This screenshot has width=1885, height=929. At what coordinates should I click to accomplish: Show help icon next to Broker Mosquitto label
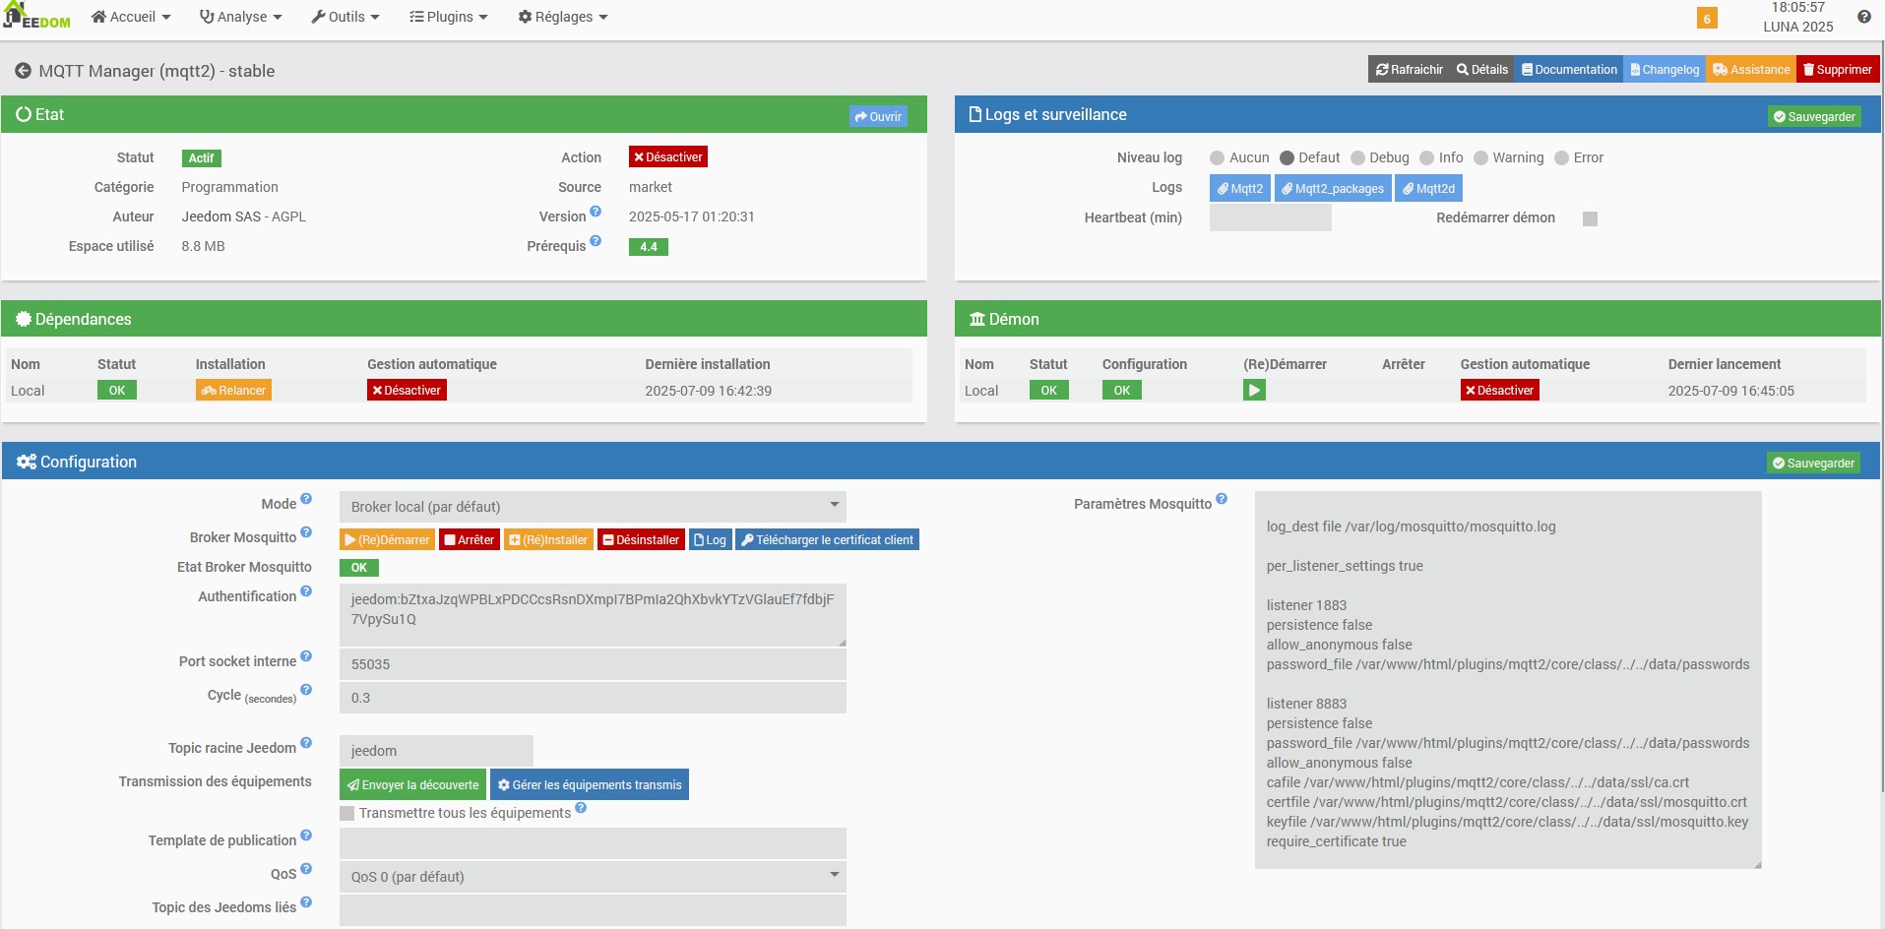[x=306, y=532]
